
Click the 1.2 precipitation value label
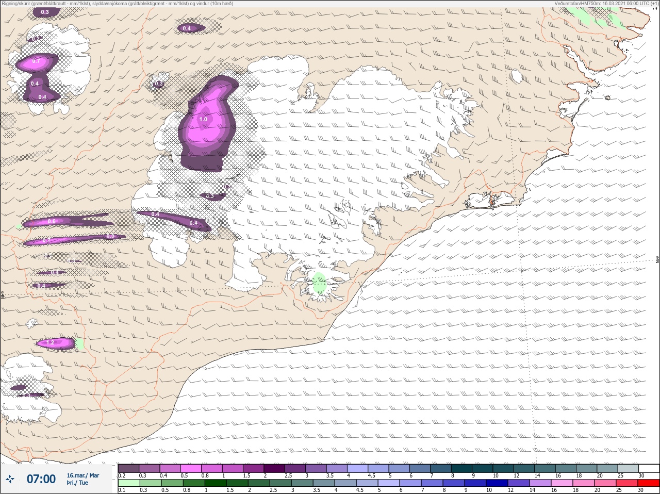pyautogui.click(x=51, y=342)
